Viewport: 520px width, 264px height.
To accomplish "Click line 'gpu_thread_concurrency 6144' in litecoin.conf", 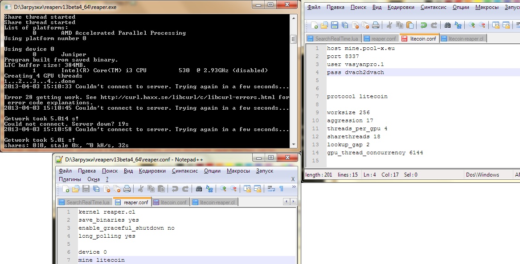I will click(x=375, y=153).
